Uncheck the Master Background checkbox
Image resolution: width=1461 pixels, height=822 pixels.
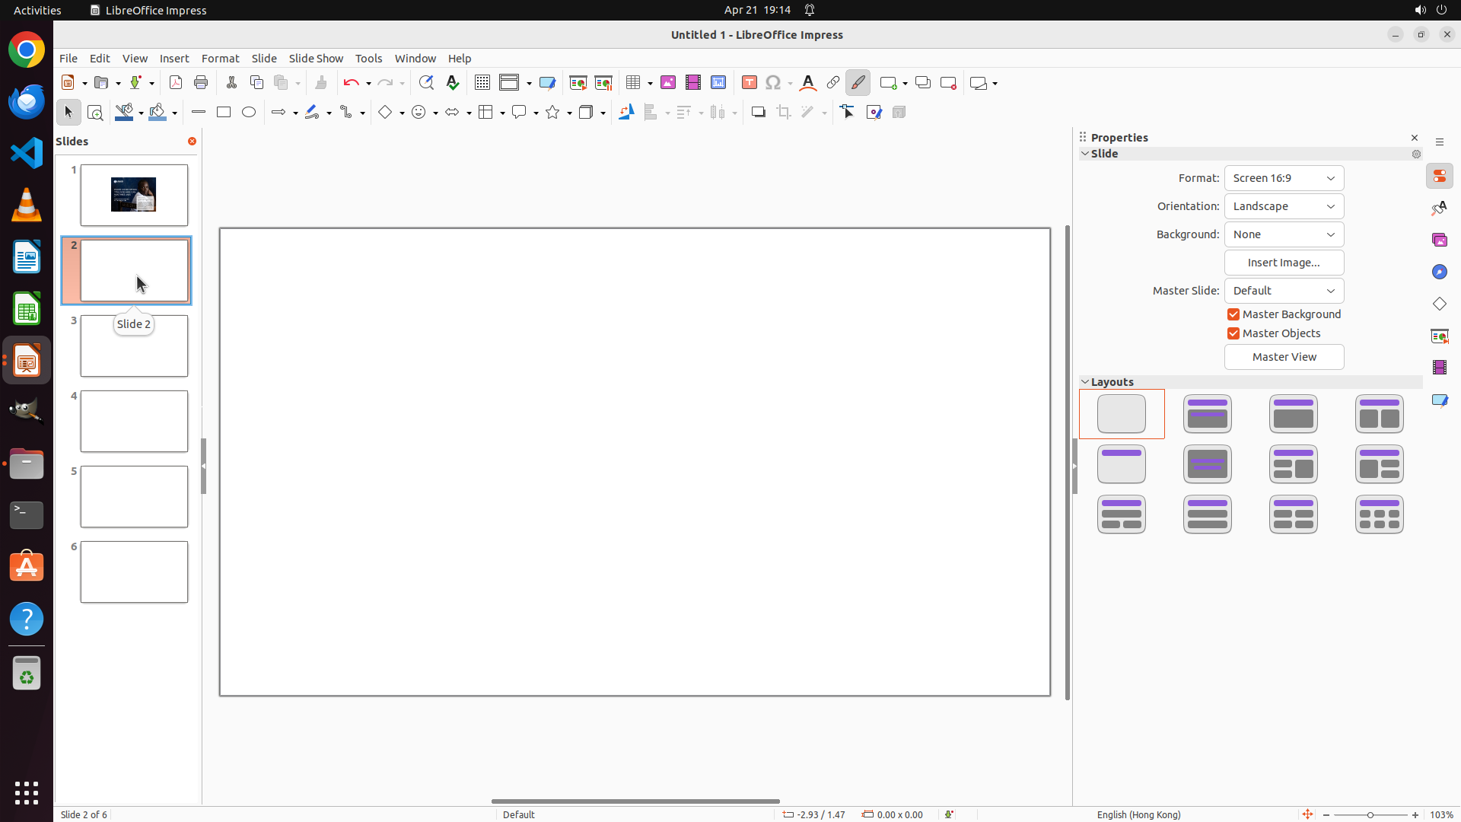1233,314
